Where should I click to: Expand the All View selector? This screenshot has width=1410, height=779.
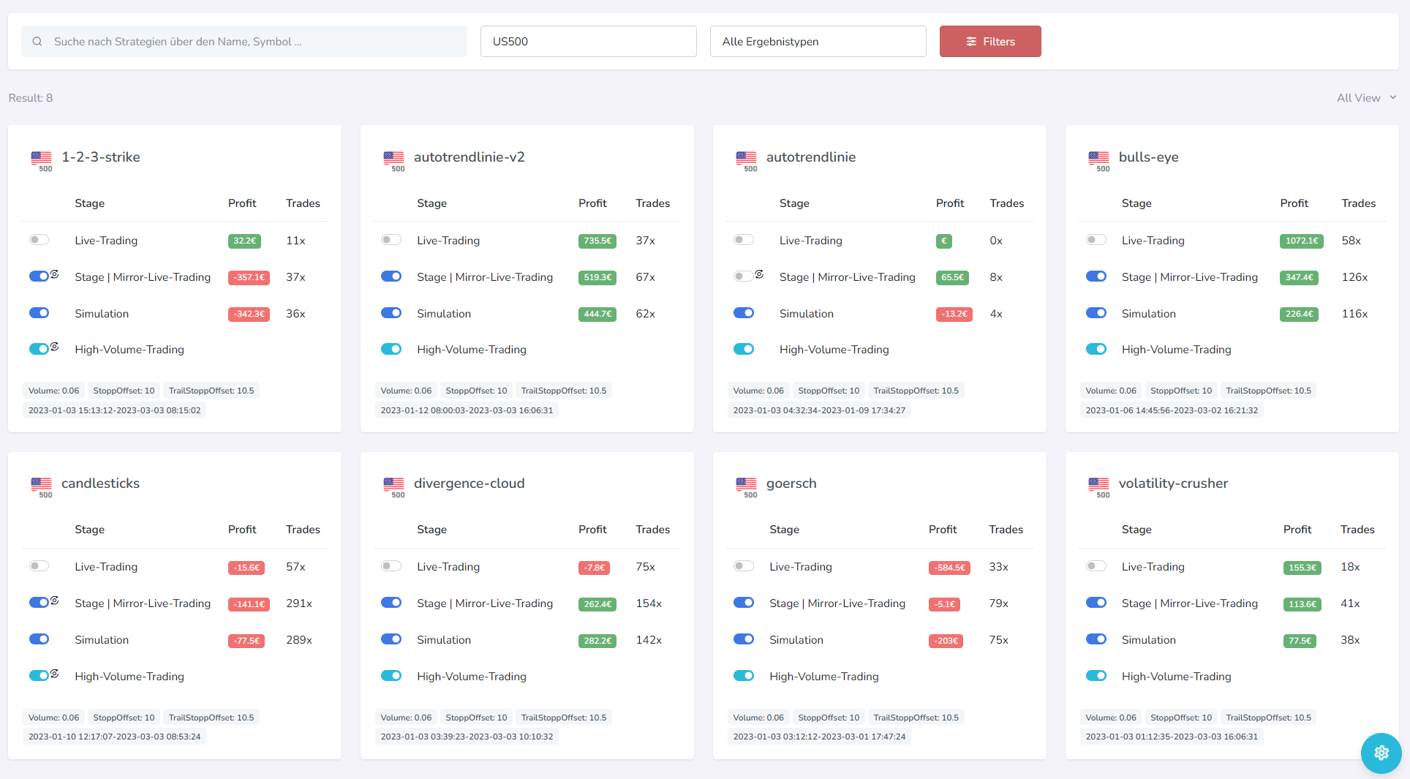pos(1366,98)
